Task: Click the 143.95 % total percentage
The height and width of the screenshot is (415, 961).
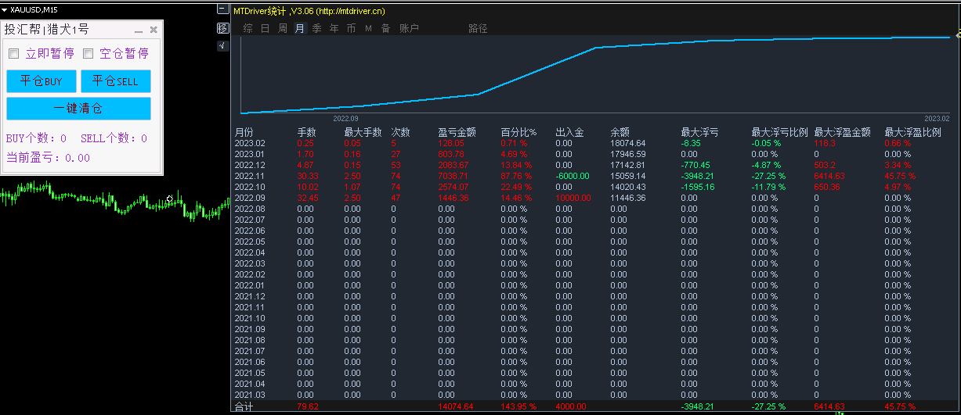Action: [518, 406]
